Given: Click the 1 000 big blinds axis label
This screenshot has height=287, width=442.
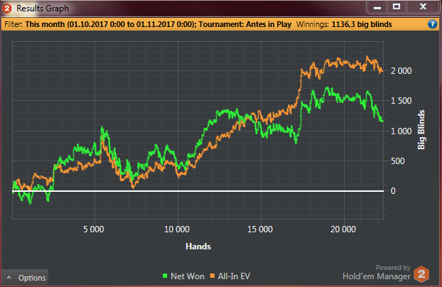Looking at the screenshot, I should [x=401, y=131].
